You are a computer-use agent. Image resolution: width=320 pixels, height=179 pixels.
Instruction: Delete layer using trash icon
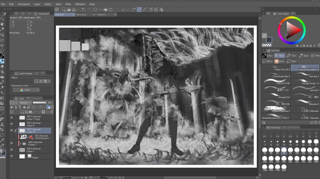[52, 112]
